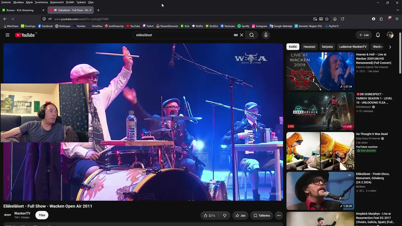Open the Twitch bookmark
The width and height of the screenshot is (402, 226).
tap(148, 26)
